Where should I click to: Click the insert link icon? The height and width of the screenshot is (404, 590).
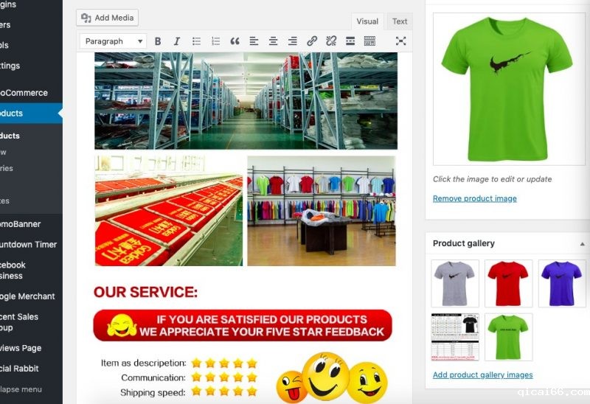click(312, 41)
